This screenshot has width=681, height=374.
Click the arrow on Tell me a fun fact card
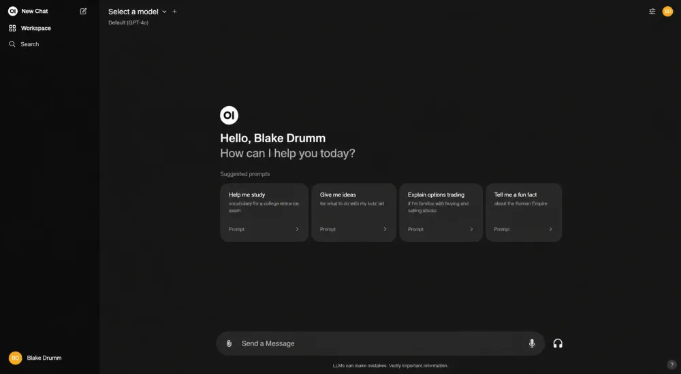(550, 229)
